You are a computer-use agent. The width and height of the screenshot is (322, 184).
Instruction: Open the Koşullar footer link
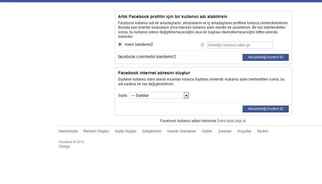(x=244, y=131)
